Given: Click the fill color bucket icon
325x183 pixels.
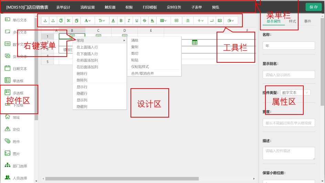Looking at the screenshot, I should 152,21.
